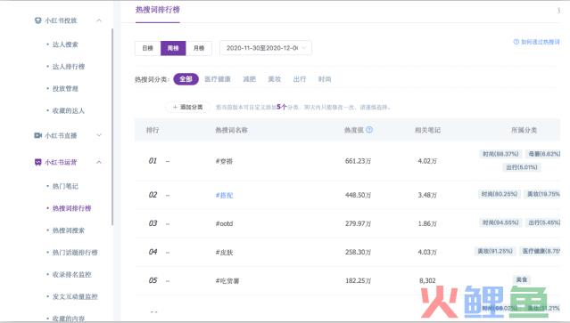Click the 182.25万 heat value

[x=358, y=280]
